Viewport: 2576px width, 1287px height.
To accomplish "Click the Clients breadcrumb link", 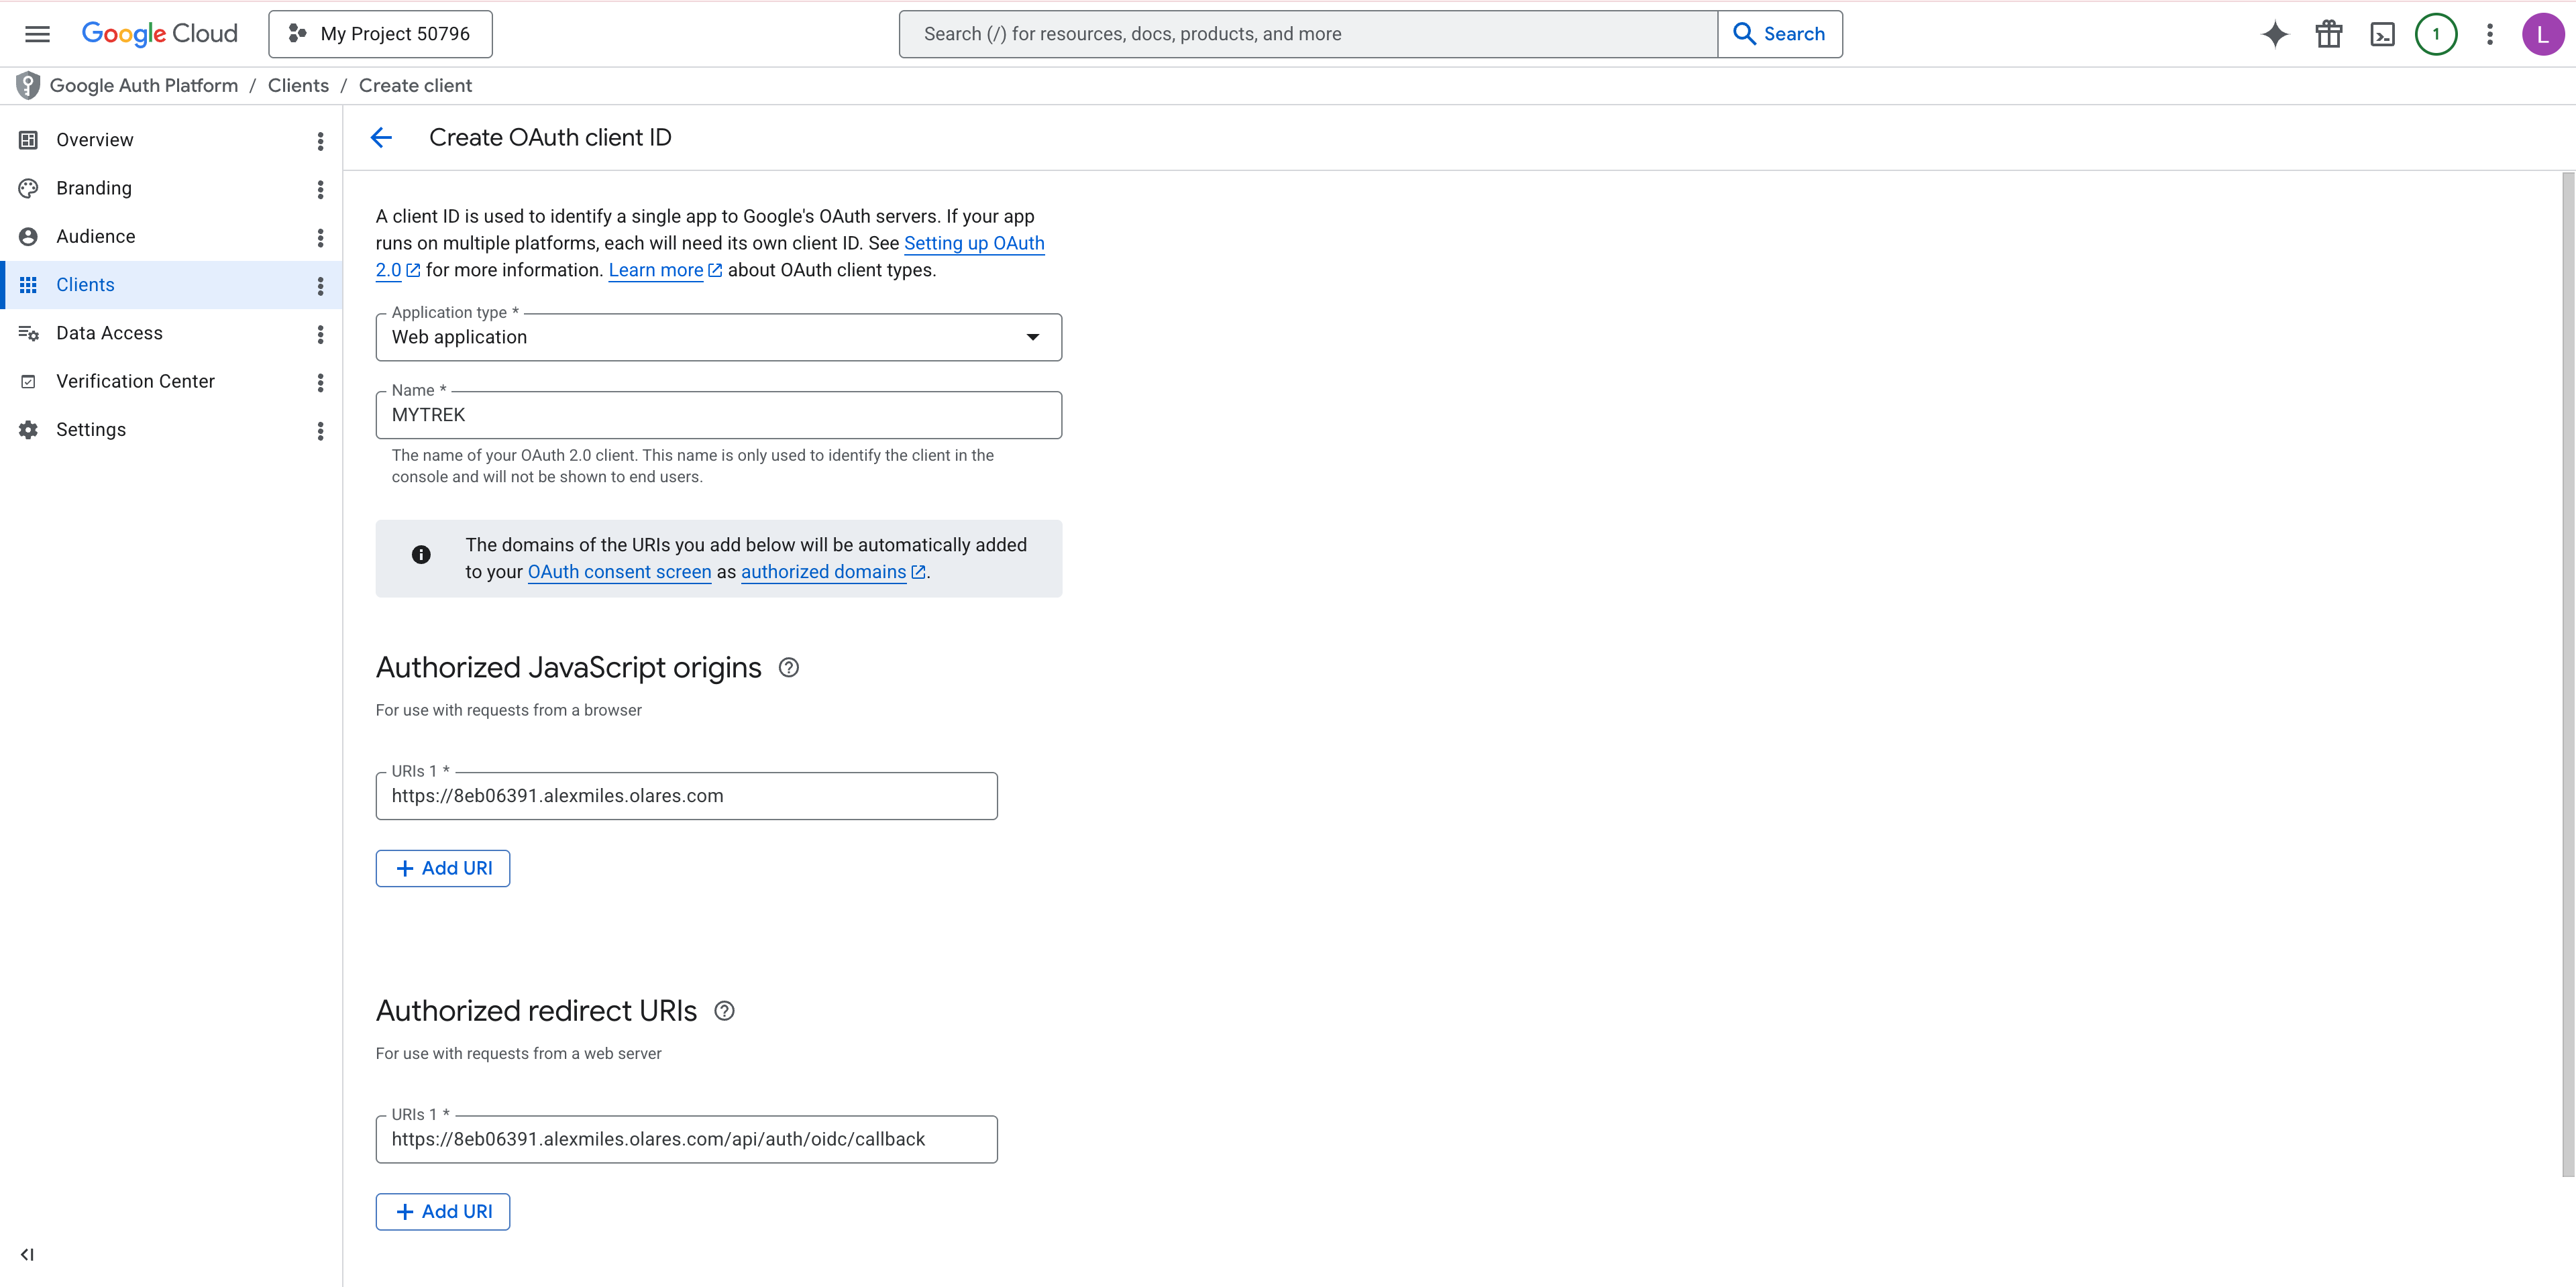I will 297,85.
